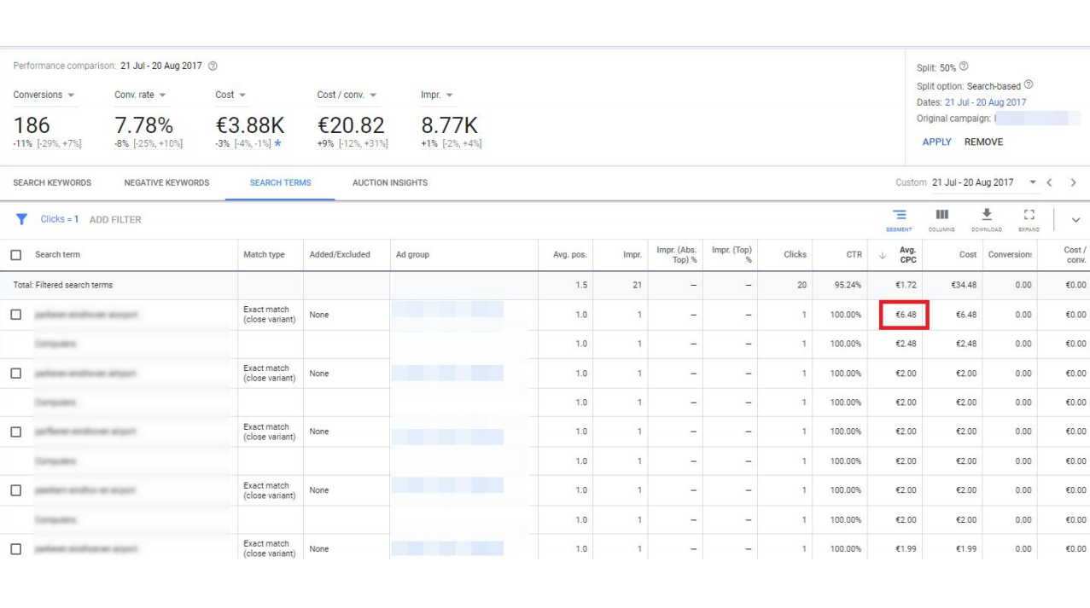The width and height of the screenshot is (1090, 608).
Task: Sort by Match type column header
Action: coord(264,255)
